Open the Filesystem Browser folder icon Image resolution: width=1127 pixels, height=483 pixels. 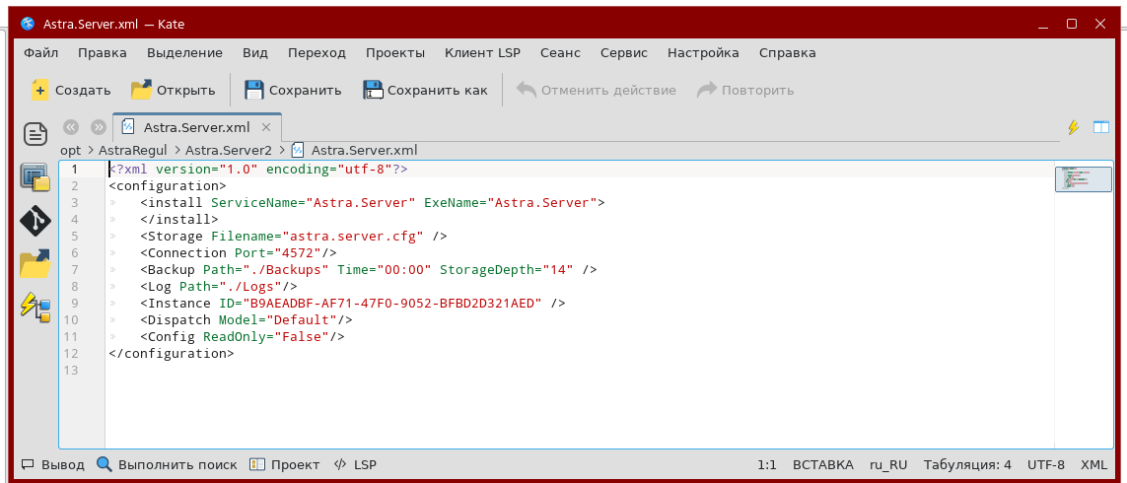(35, 263)
